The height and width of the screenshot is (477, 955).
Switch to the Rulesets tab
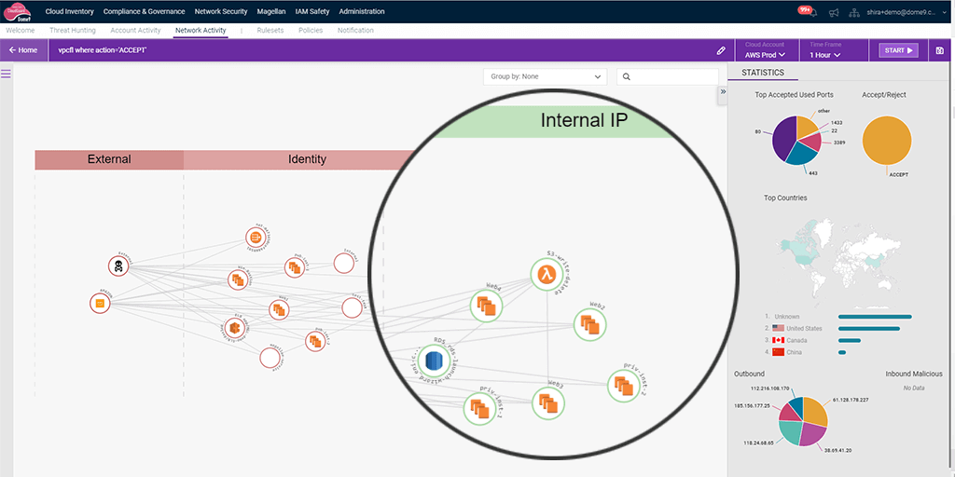tap(270, 31)
